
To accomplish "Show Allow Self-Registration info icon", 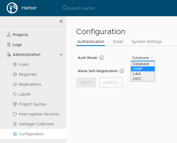I will [x=122, y=71].
